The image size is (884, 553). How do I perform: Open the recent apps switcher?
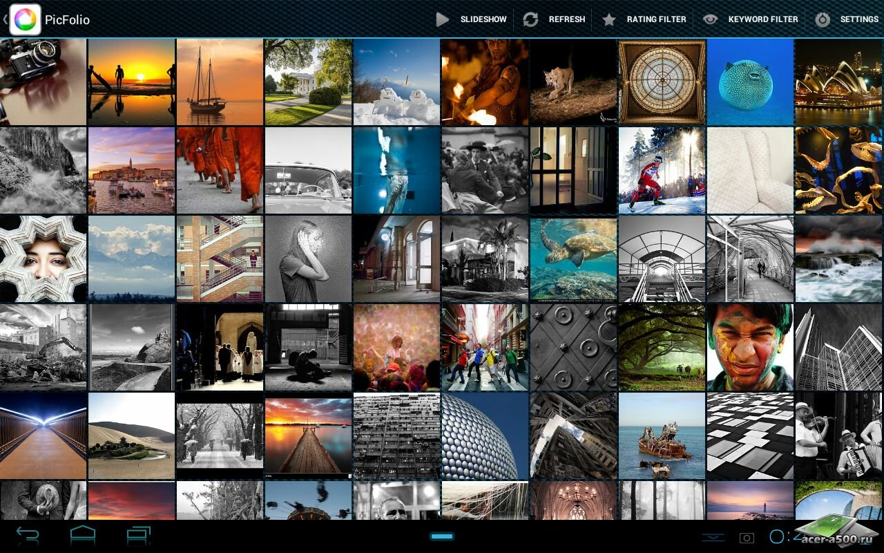138,536
